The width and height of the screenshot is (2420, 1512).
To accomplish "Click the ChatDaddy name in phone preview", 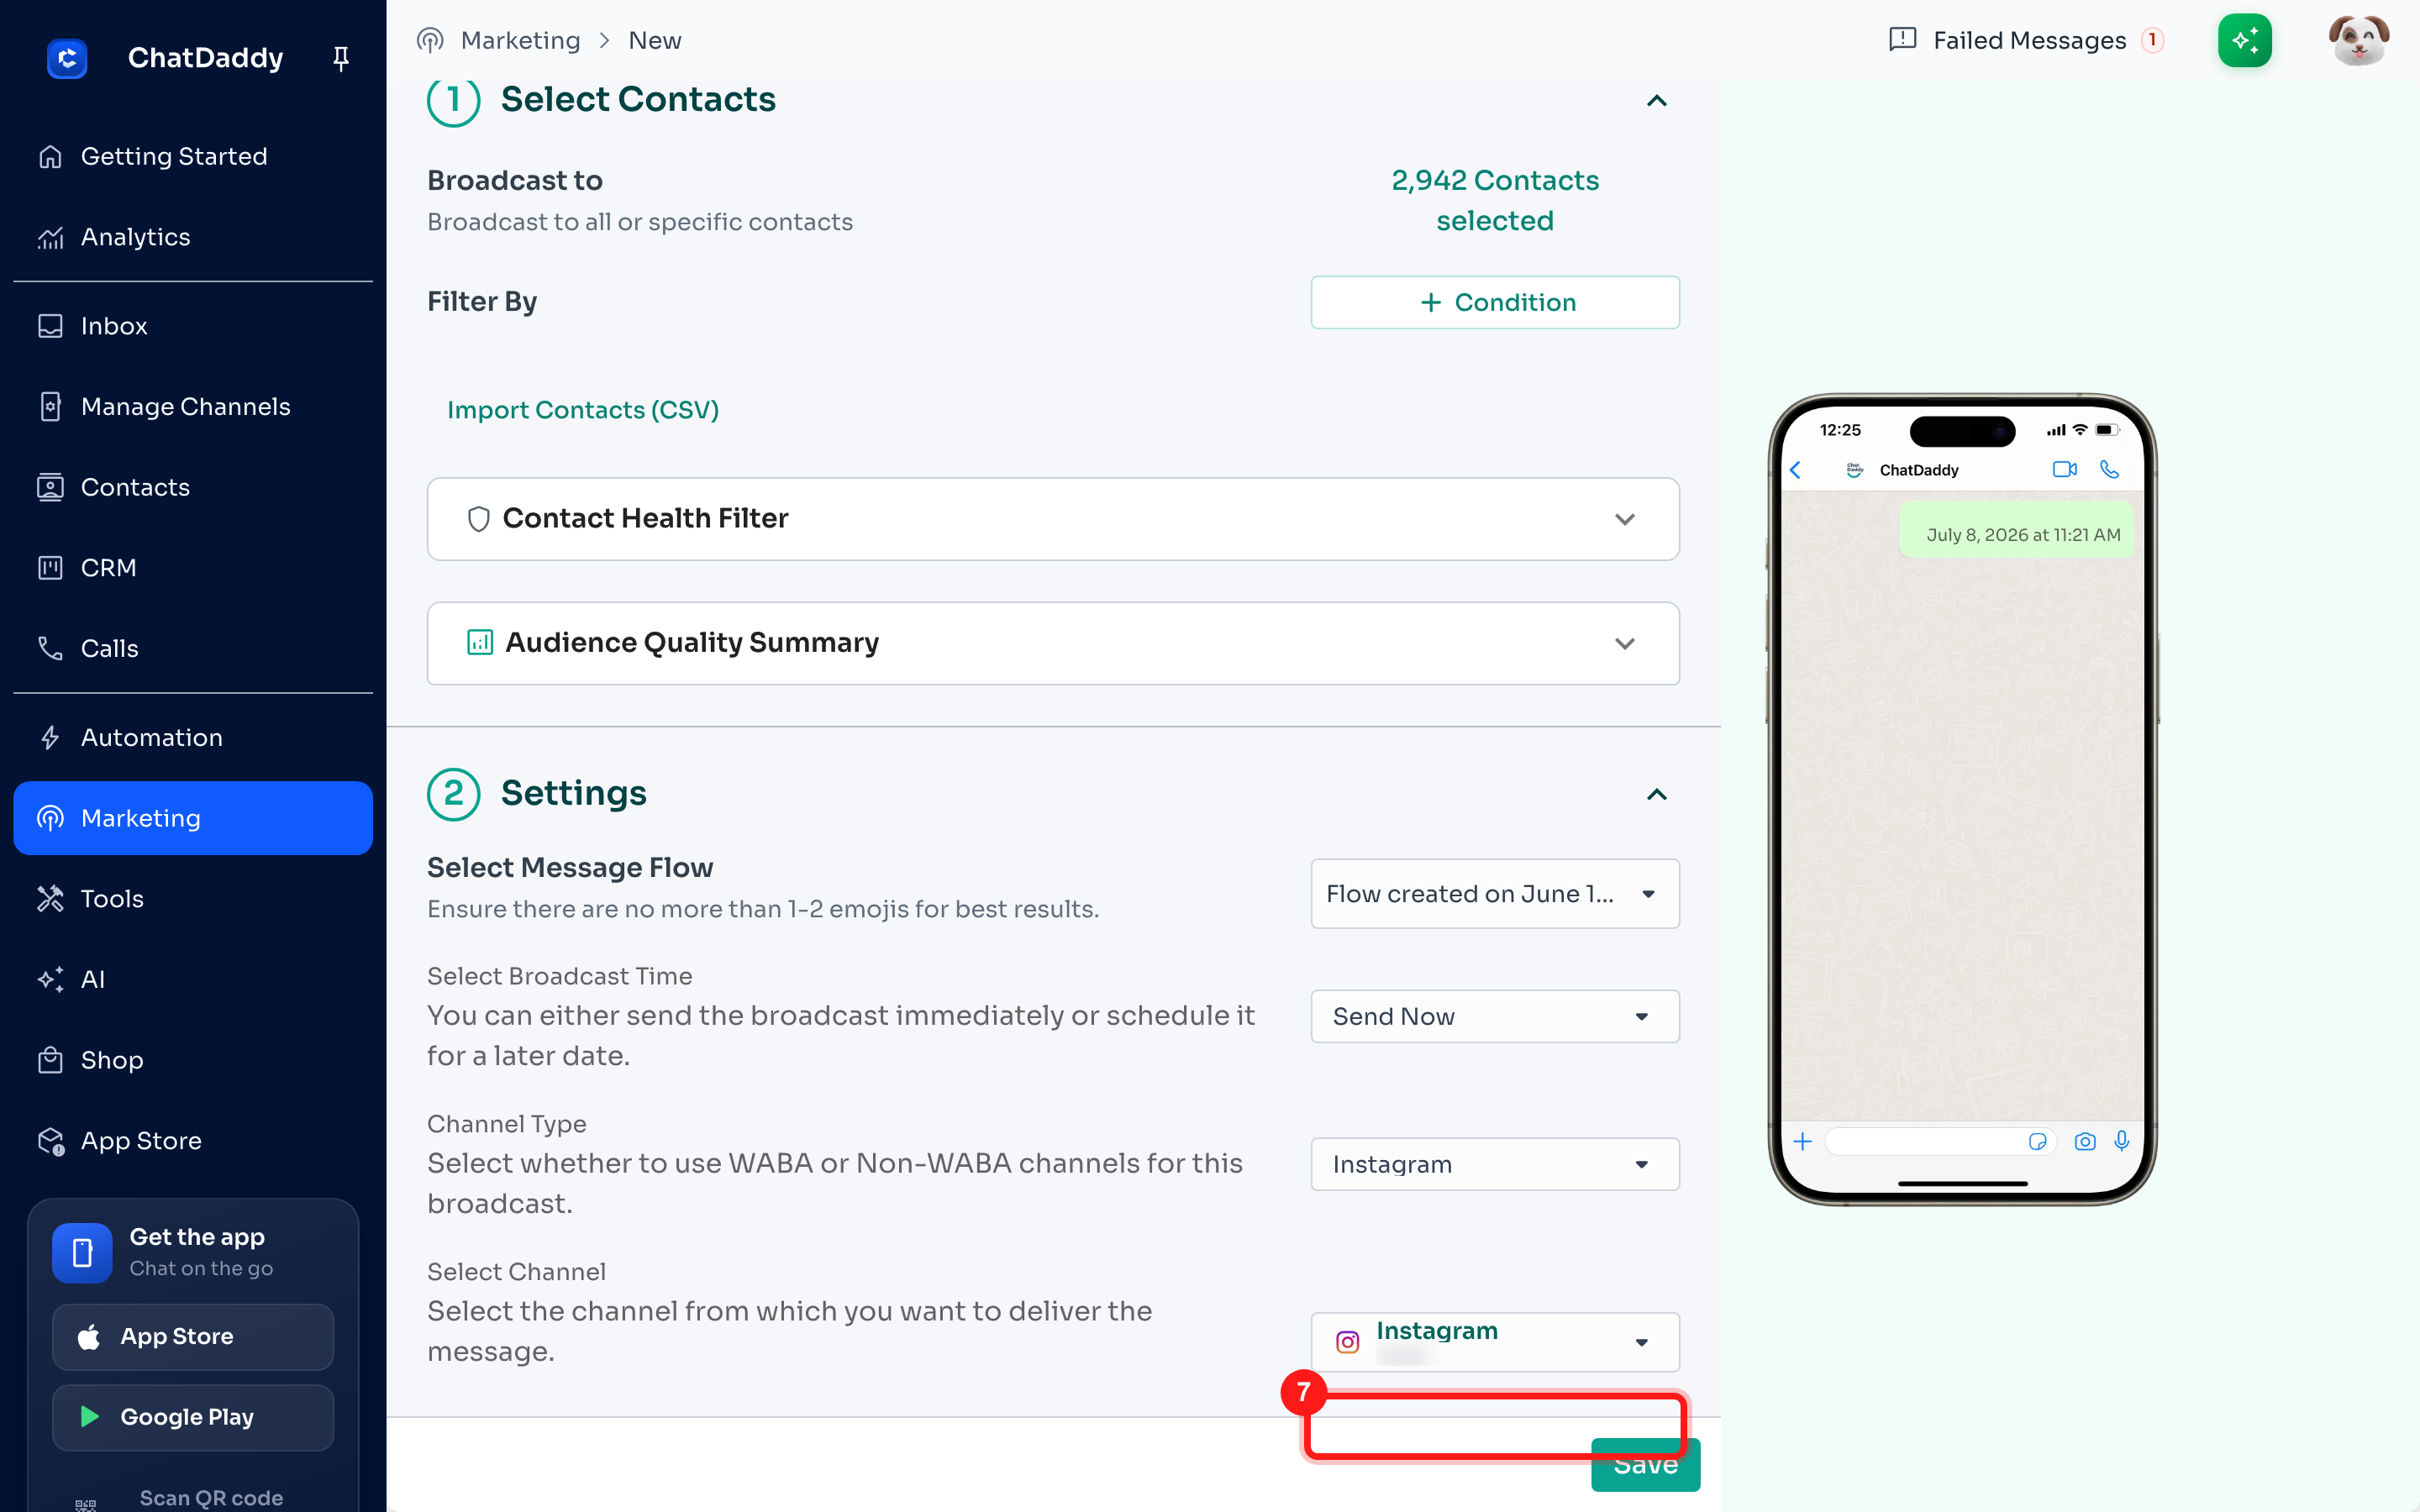I will pyautogui.click(x=1919, y=470).
